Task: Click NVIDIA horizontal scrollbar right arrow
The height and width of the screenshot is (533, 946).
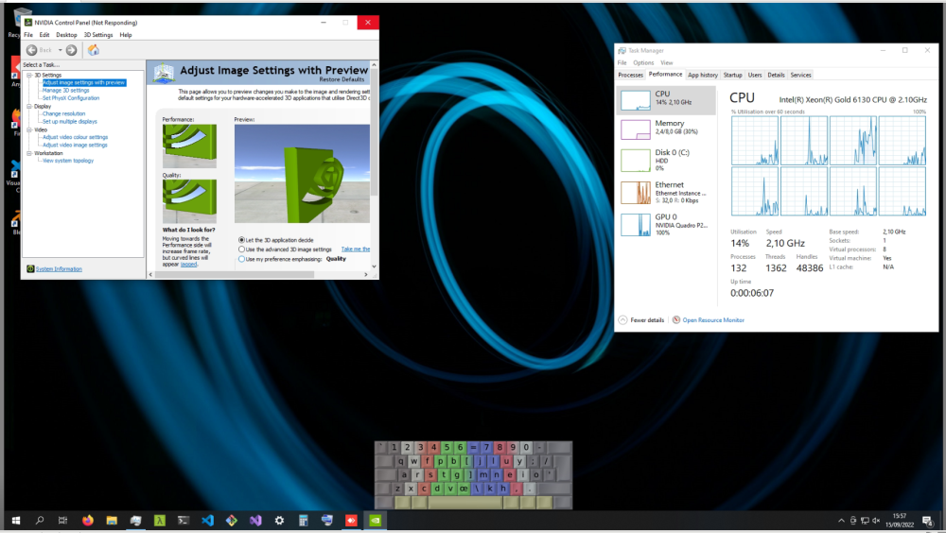Action: click(x=365, y=274)
